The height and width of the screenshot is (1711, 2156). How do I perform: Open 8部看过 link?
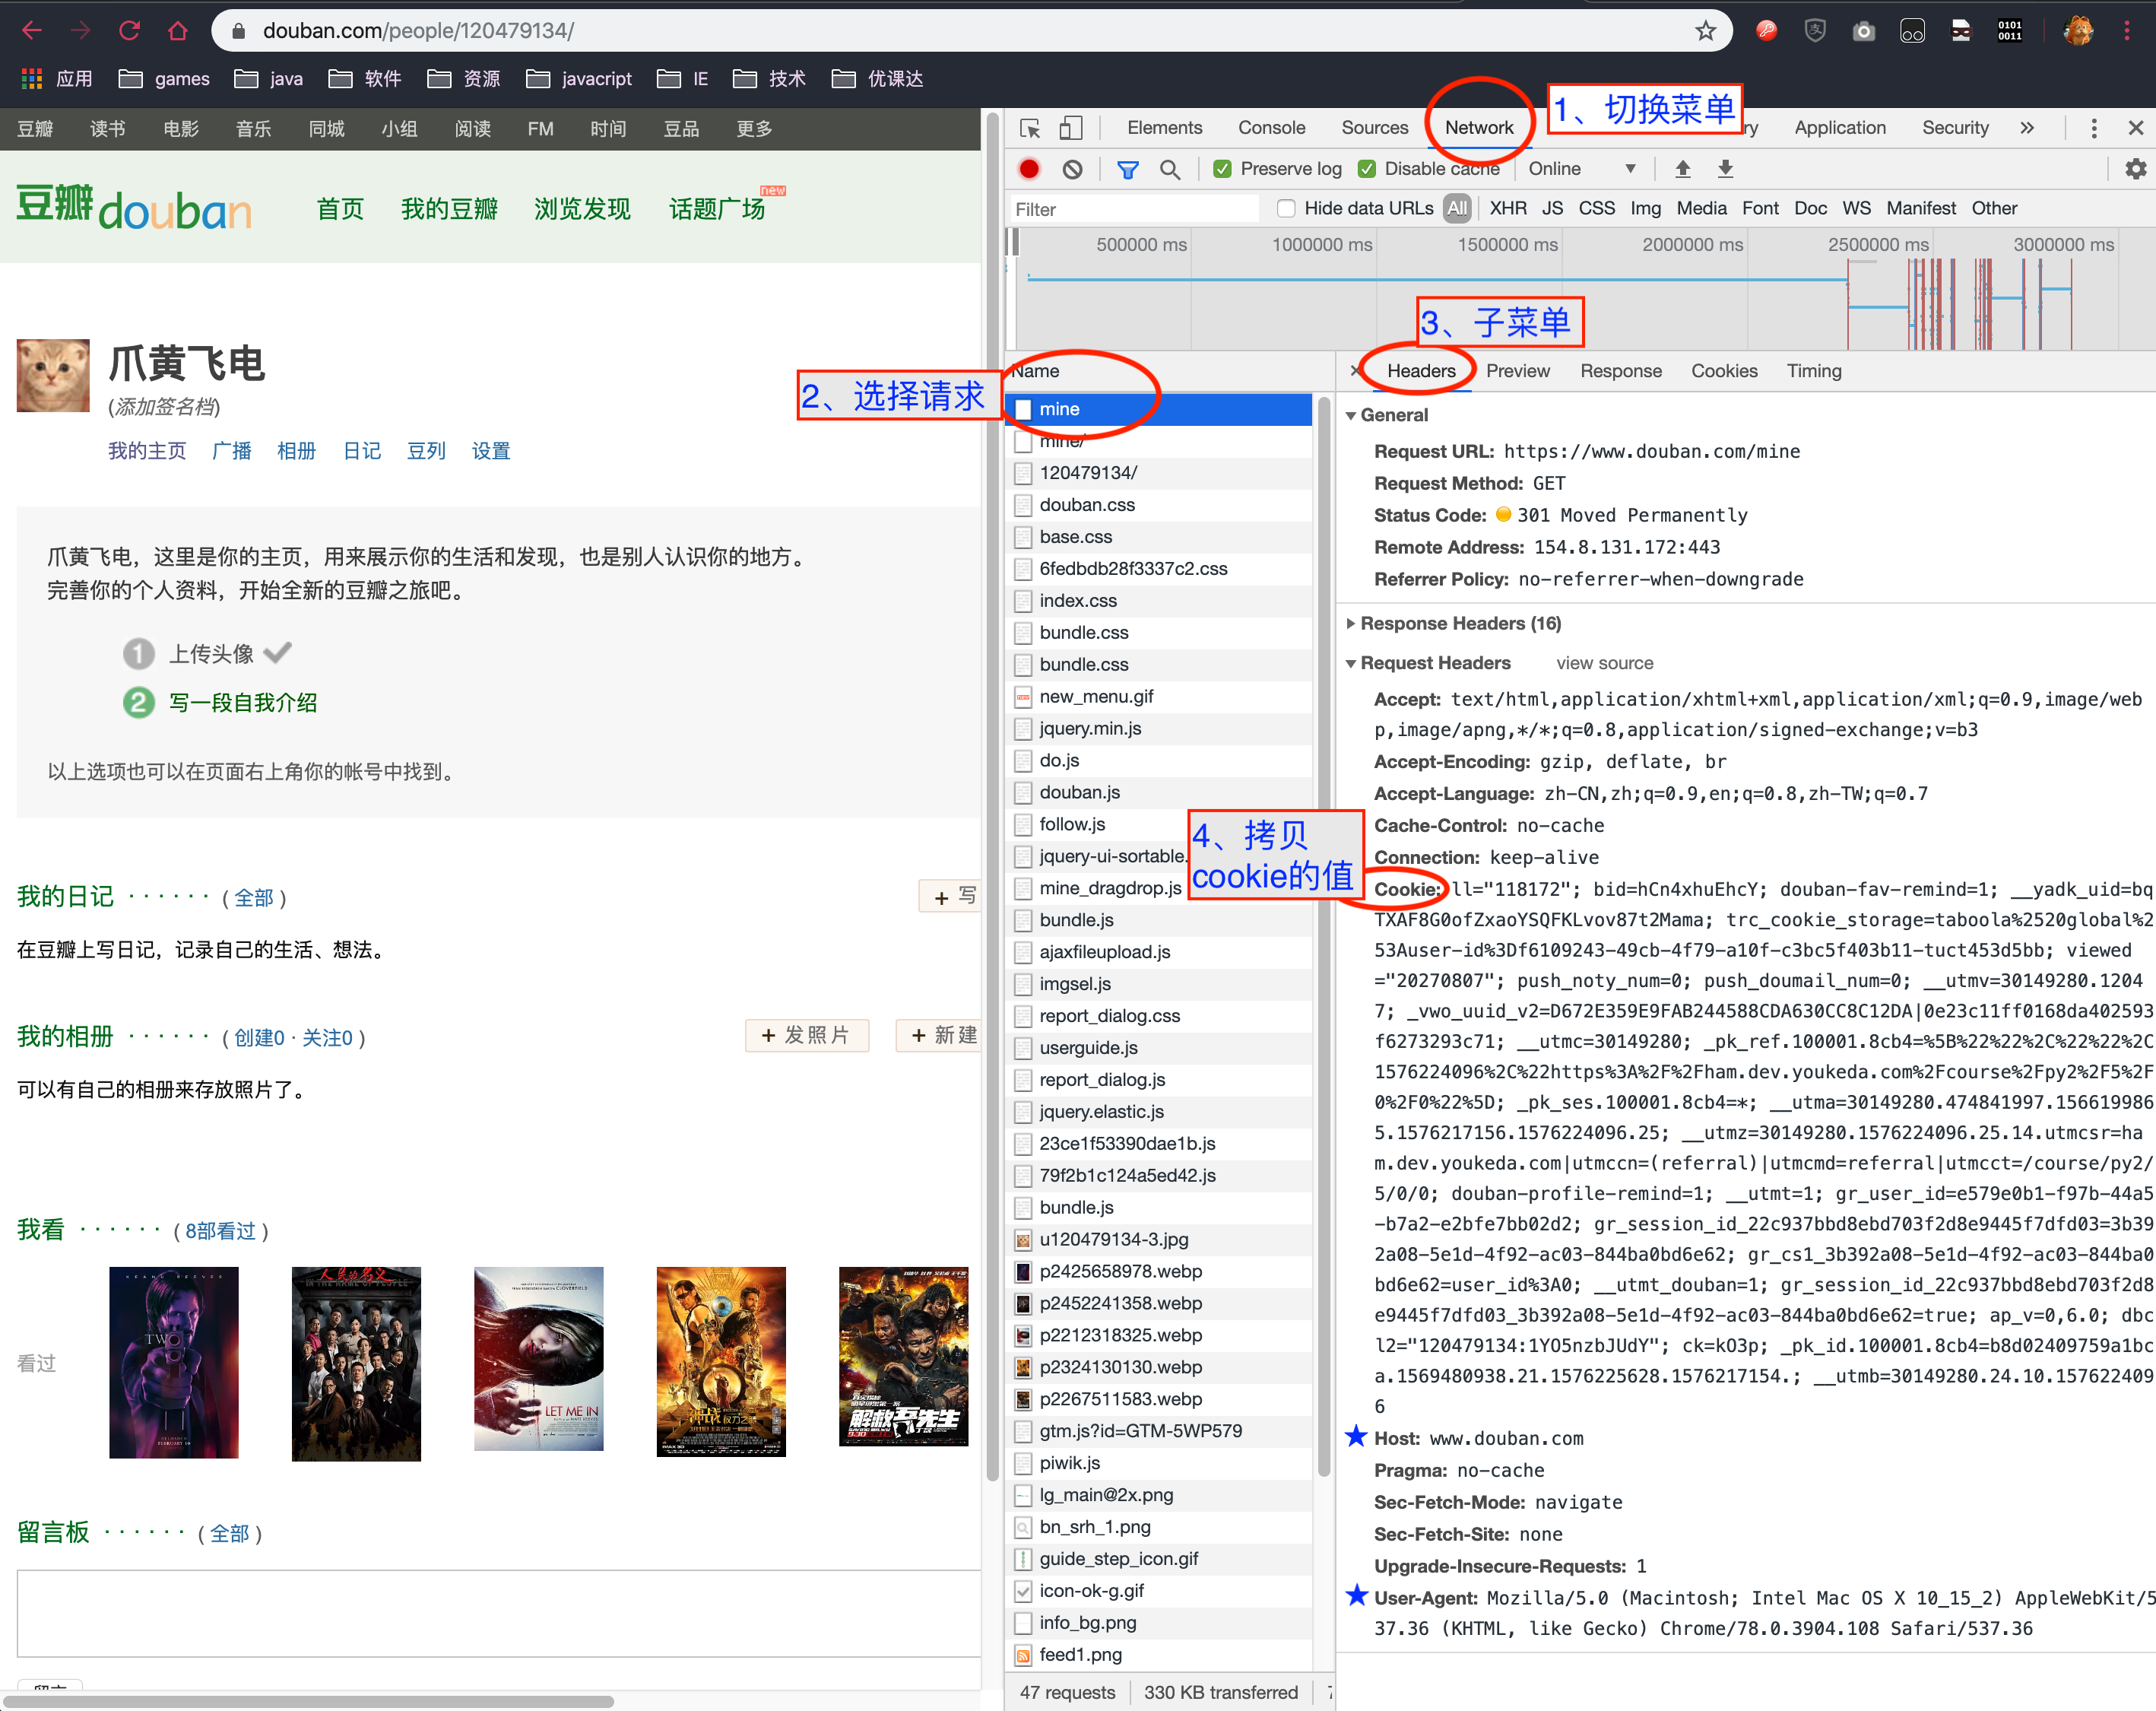tap(220, 1231)
